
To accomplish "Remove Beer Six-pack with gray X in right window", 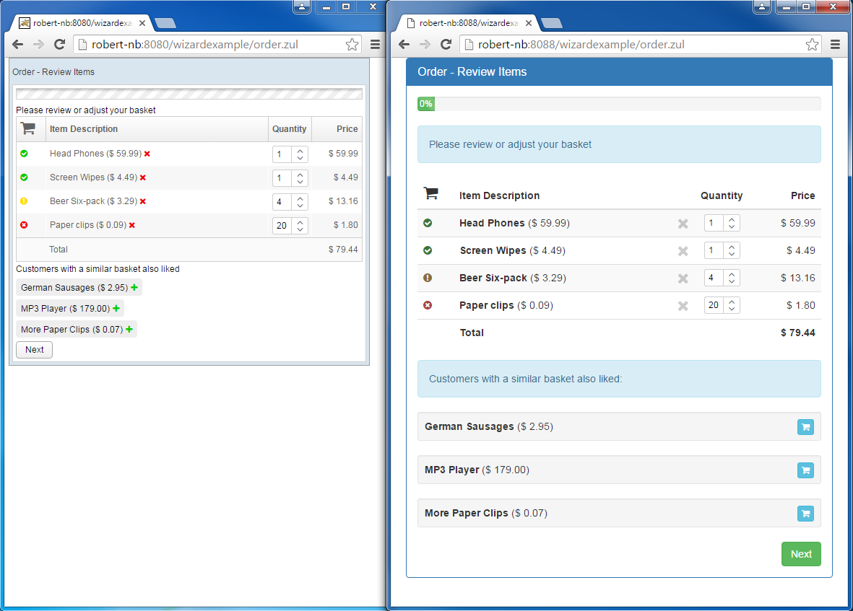I will [683, 278].
